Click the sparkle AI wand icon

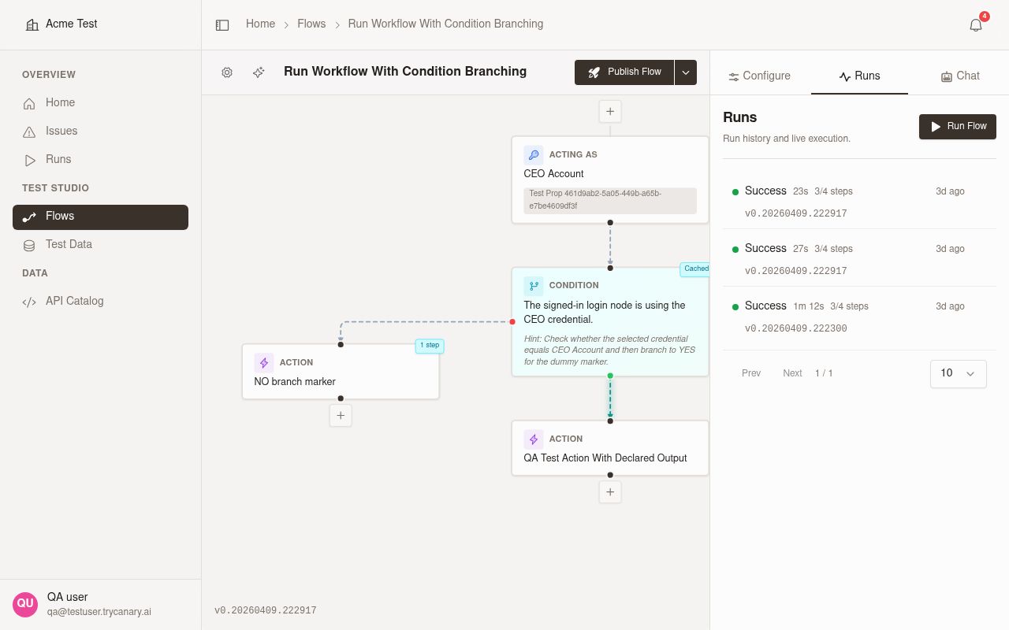[259, 72]
